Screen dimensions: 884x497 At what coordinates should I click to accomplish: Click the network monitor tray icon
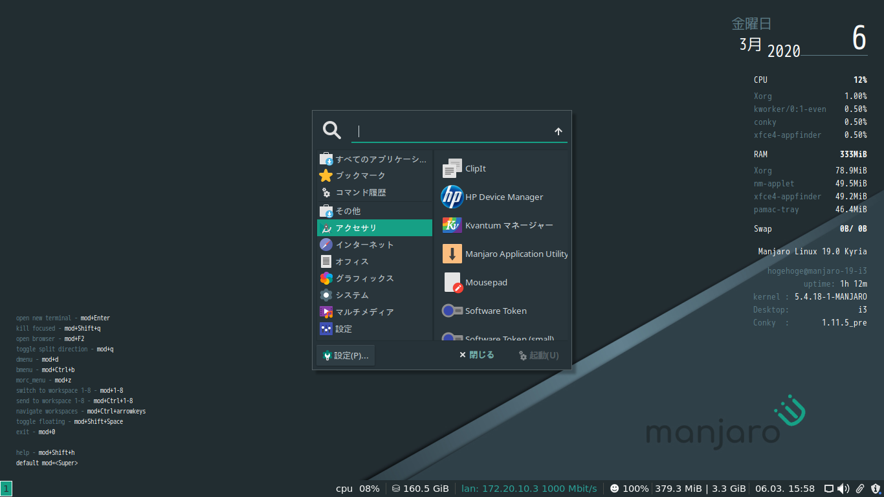pos(829,489)
